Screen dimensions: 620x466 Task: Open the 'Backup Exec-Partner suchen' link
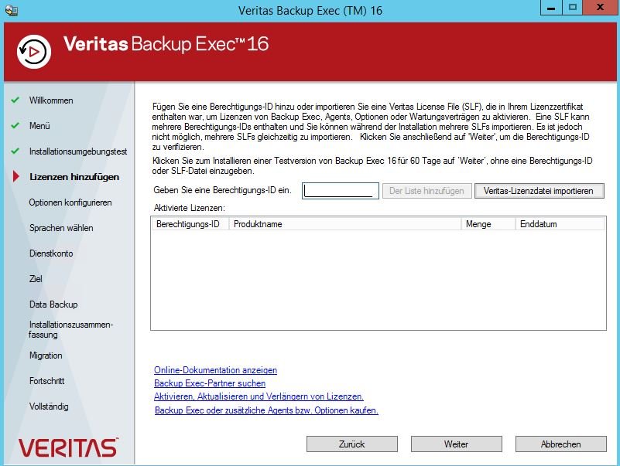210,383
